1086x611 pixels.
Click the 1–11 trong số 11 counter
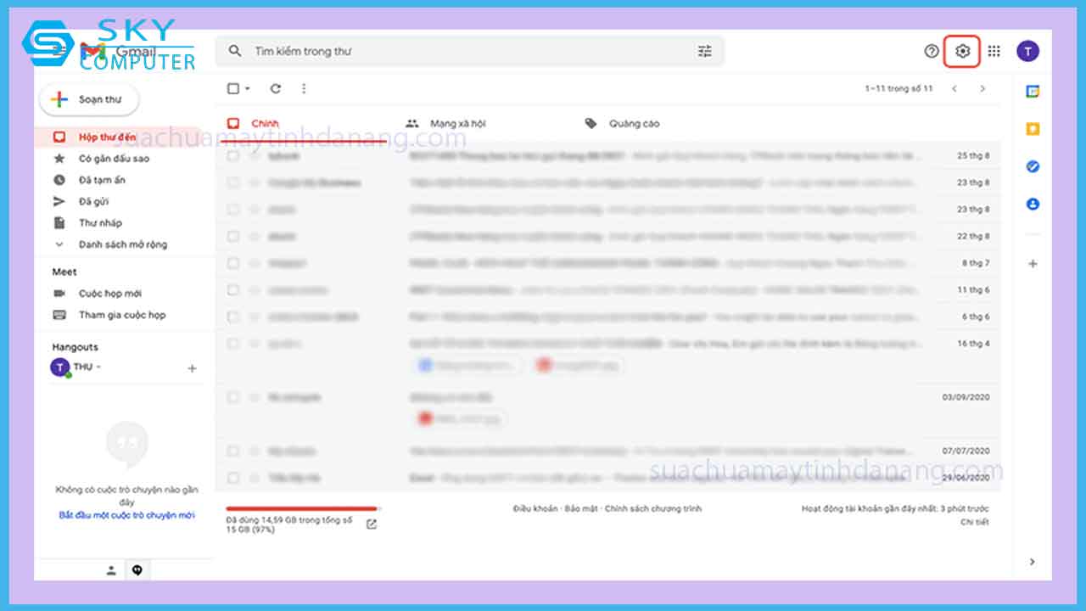pos(898,88)
